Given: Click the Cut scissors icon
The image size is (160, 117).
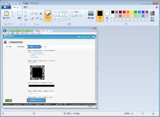Looking at the screenshot, I should point(12,12).
